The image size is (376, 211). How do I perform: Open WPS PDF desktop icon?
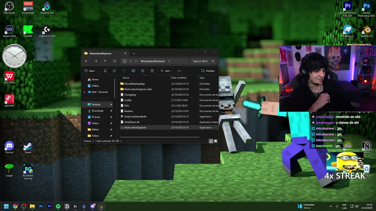(x=9, y=101)
